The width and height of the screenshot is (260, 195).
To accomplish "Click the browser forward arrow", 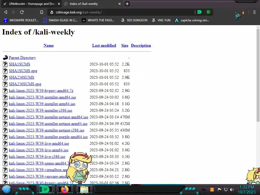I will (x=14, y=12).
